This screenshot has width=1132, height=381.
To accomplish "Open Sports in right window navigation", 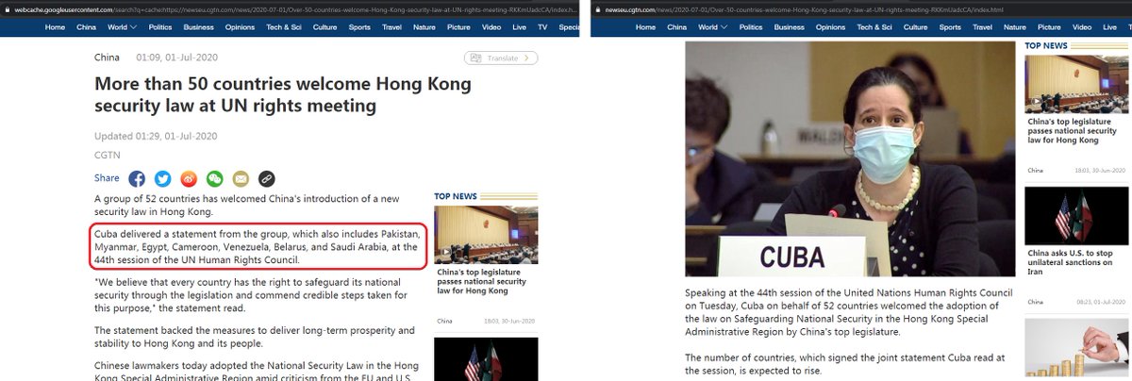I will 951,27.
